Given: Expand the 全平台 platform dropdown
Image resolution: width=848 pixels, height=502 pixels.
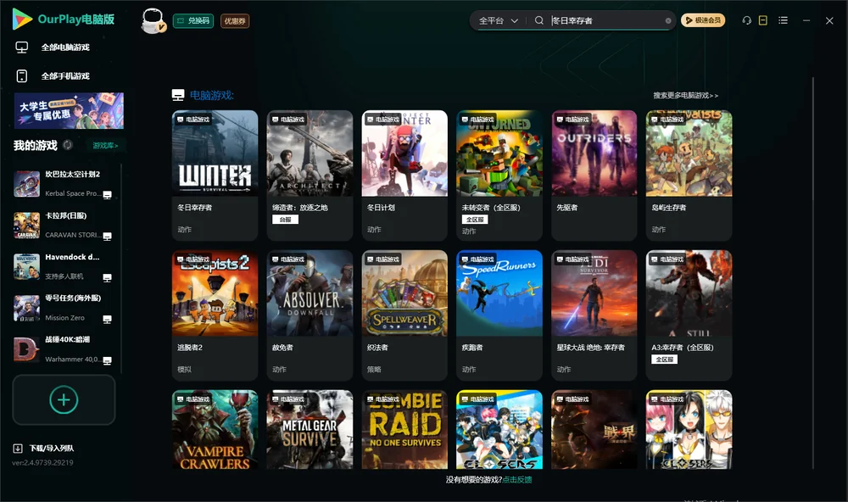Looking at the screenshot, I should (x=499, y=20).
